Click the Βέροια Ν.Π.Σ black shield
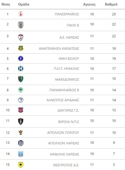This screenshot has width=125, height=170. [21, 121]
